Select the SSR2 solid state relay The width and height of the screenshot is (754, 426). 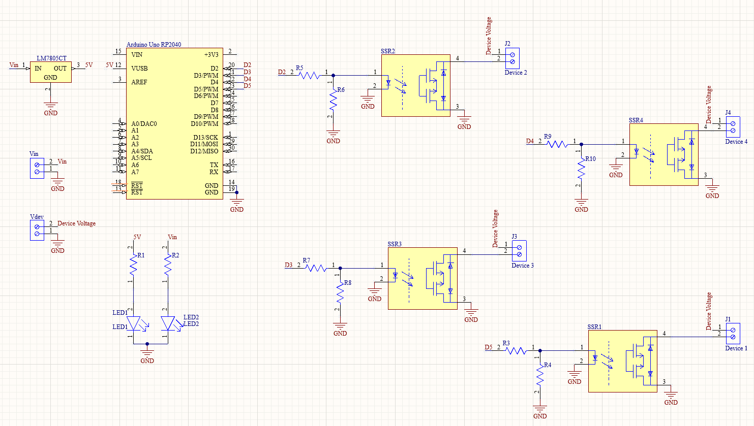[x=415, y=85]
